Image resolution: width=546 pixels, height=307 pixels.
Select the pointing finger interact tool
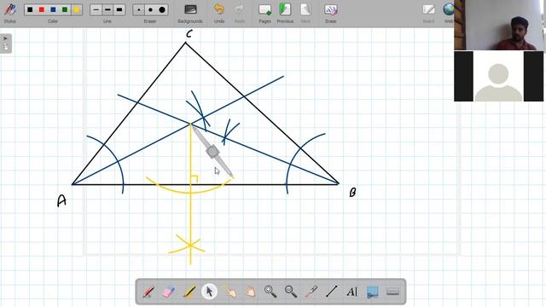tap(230, 292)
